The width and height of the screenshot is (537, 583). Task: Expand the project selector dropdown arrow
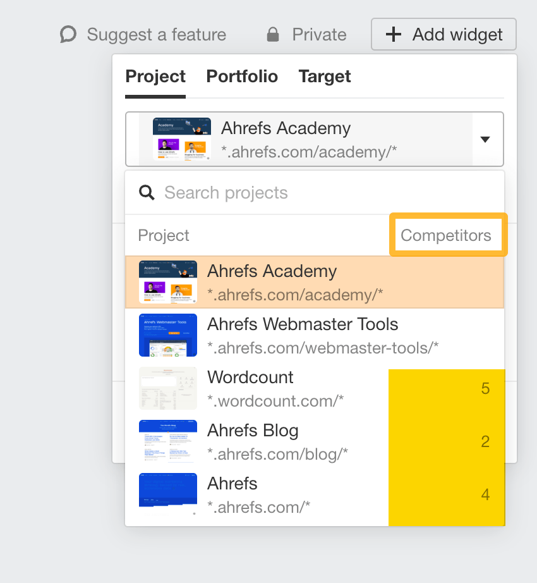coord(485,139)
